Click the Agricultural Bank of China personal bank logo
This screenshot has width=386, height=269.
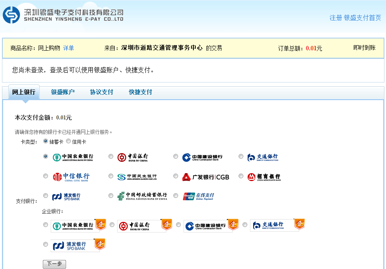click(73, 157)
